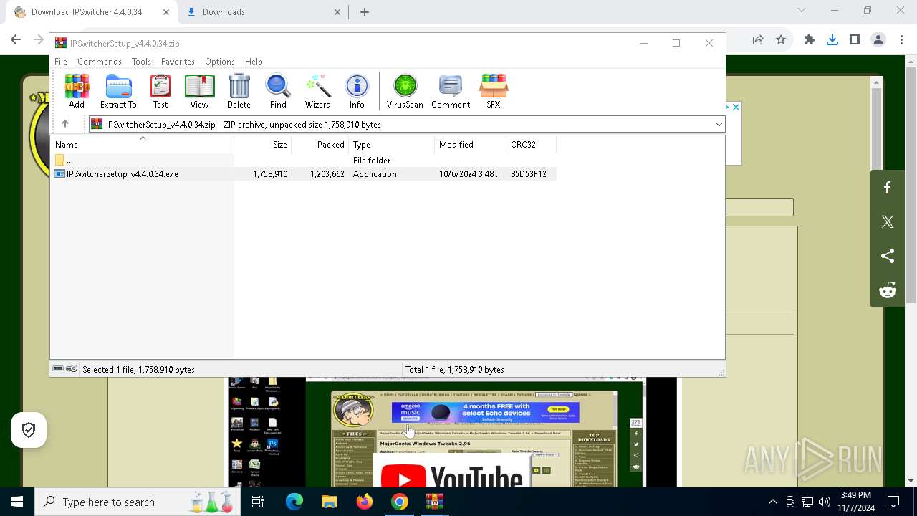This screenshot has height=516, width=917.
Task: Click the generic share icon in sidebar
Action: (x=888, y=256)
